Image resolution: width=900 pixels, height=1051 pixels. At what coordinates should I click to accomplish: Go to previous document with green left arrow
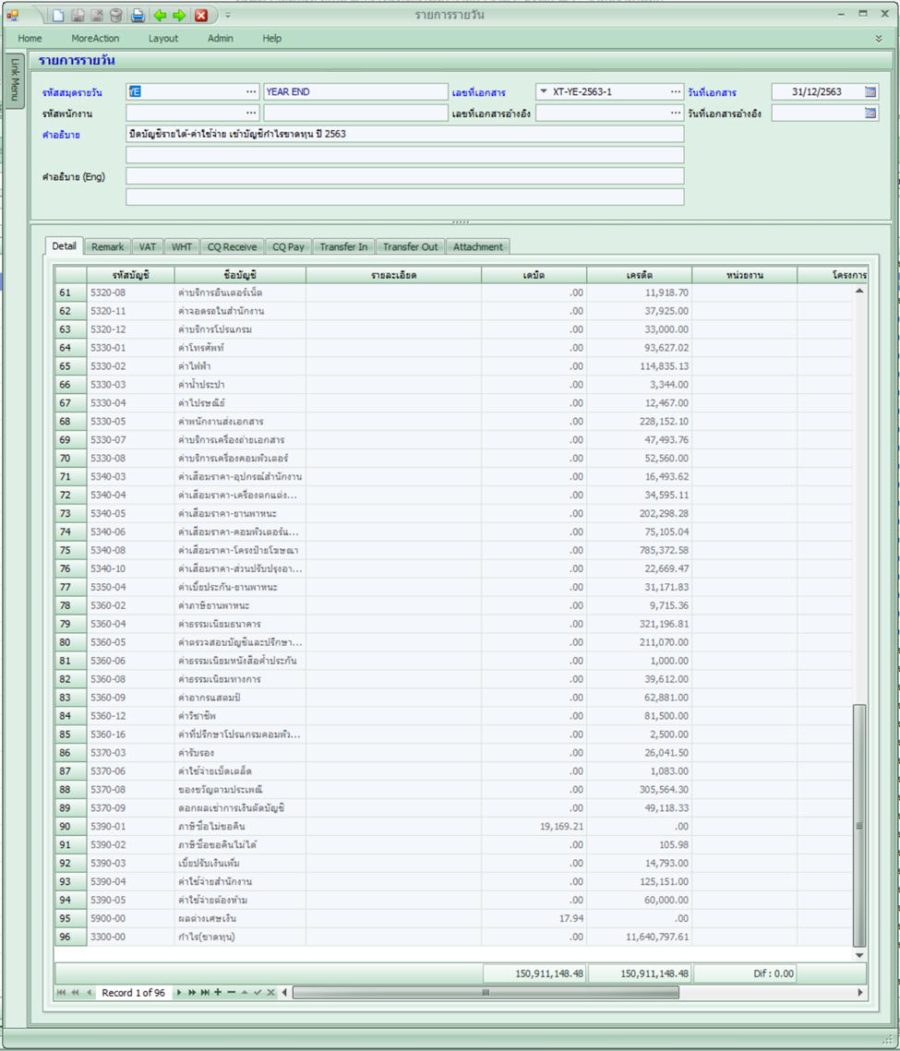click(x=160, y=15)
